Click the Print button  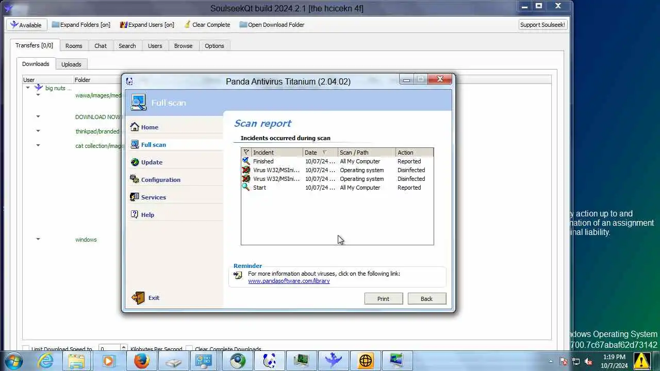[x=383, y=299]
